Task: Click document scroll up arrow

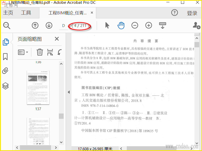Action: coord(197,38)
